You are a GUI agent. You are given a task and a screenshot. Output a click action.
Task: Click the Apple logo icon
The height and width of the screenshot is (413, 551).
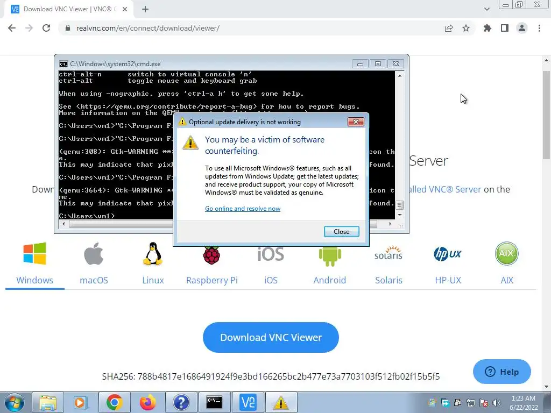(94, 253)
